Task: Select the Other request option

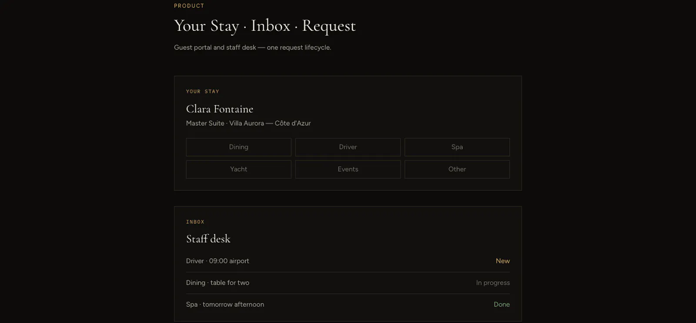Action: (457, 169)
